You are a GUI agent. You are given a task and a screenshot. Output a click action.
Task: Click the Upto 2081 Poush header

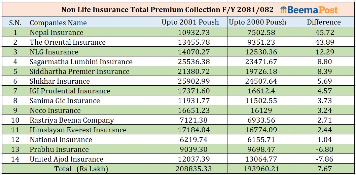click(x=190, y=22)
